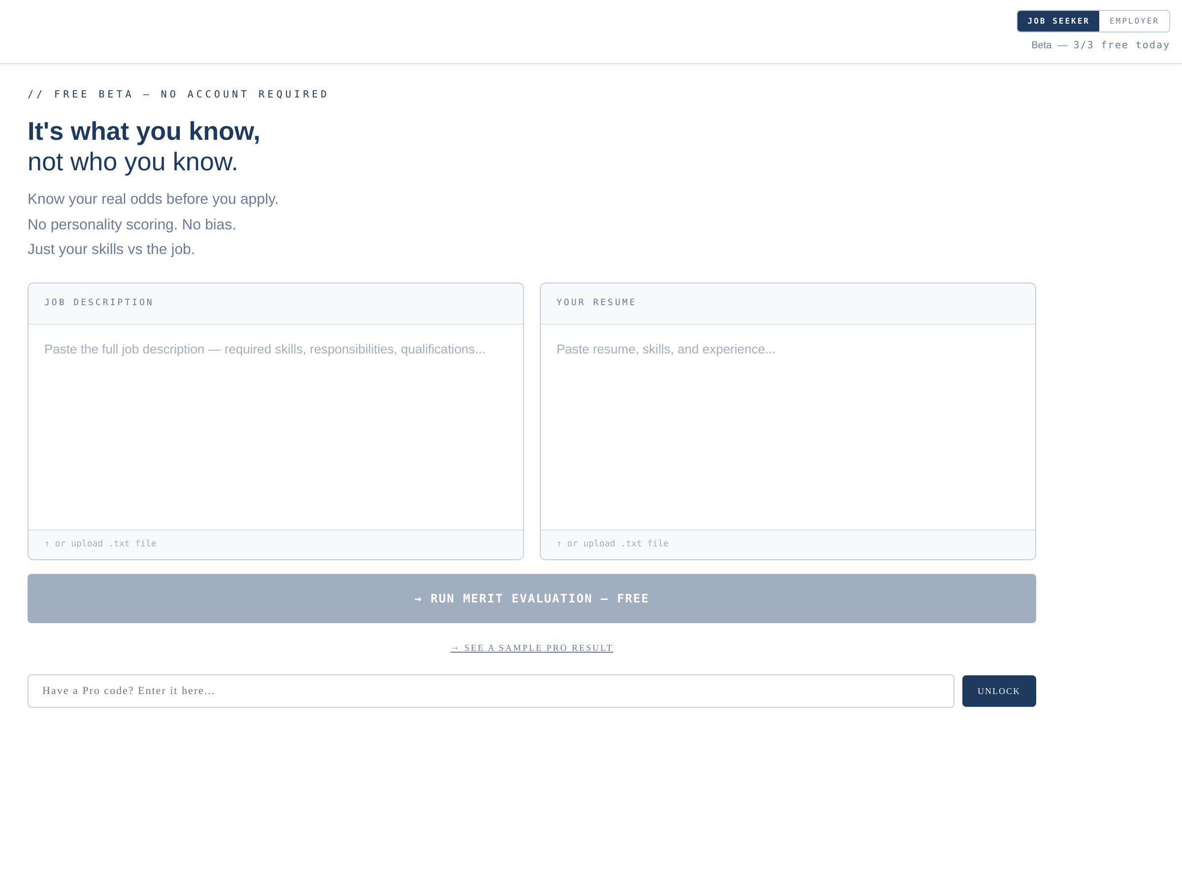Click the 'not who you know.' headline line
This screenshot has height=886, width=1182.
pos(132,162)
